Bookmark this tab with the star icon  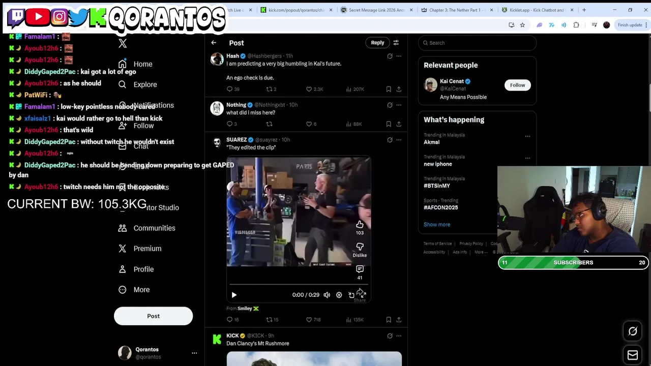click(522, 25)
